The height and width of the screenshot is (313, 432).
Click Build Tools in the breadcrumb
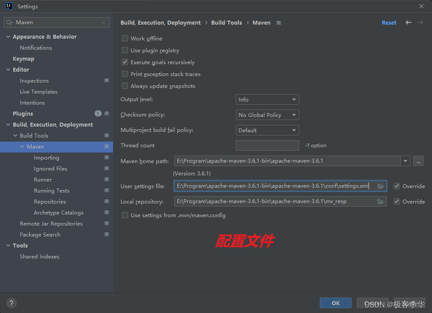coord(227,22)
